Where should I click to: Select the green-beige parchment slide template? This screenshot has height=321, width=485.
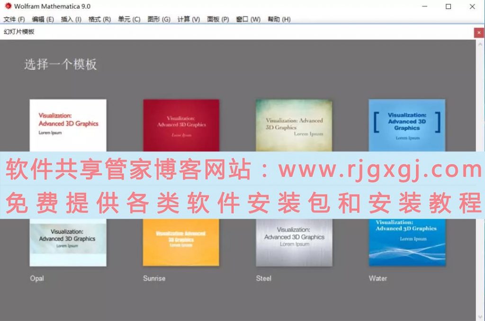pyautogui.click(x=294, y=125)
